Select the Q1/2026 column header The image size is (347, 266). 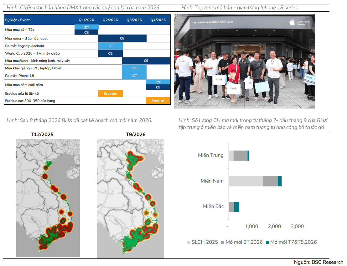pos(86,20)
